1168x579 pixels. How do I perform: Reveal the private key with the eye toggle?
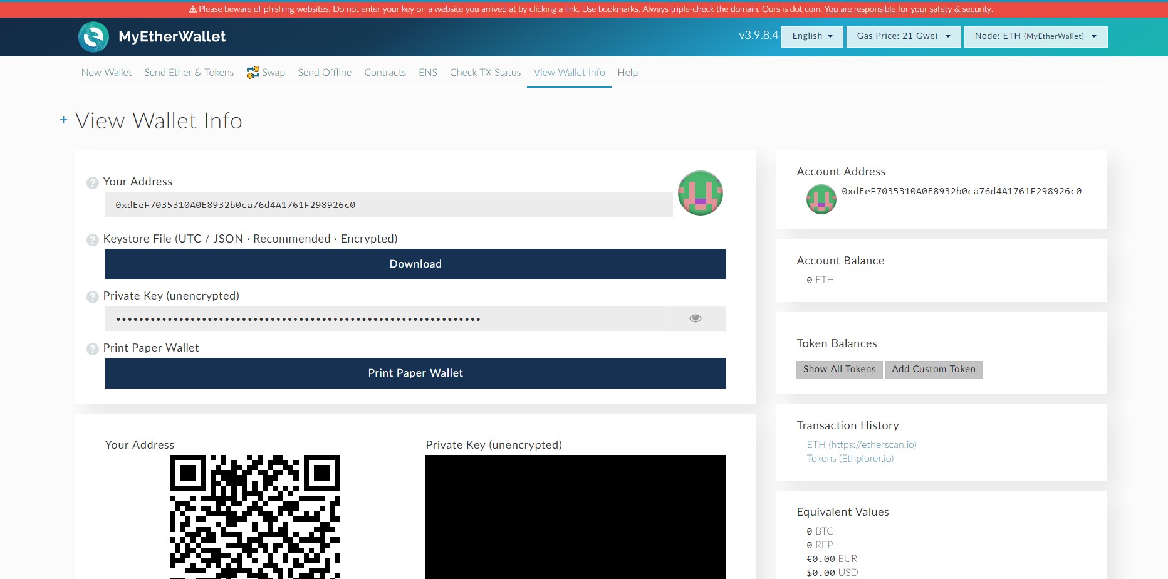click(x=696, y=318)
